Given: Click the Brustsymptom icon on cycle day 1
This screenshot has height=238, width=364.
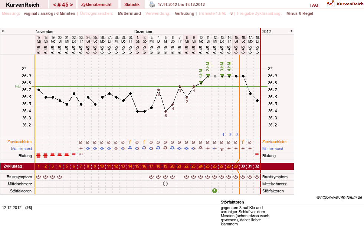Looking at the screenshot, I should [x=39, y=177].
